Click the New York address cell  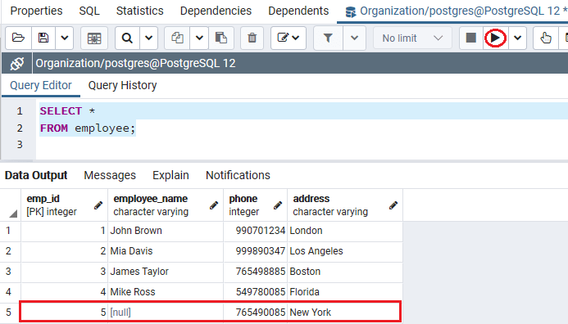345,313
